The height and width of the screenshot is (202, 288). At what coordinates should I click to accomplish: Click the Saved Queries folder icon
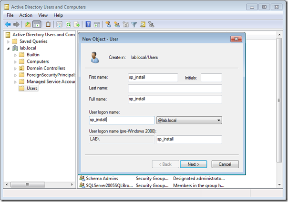tap(15, 41)
